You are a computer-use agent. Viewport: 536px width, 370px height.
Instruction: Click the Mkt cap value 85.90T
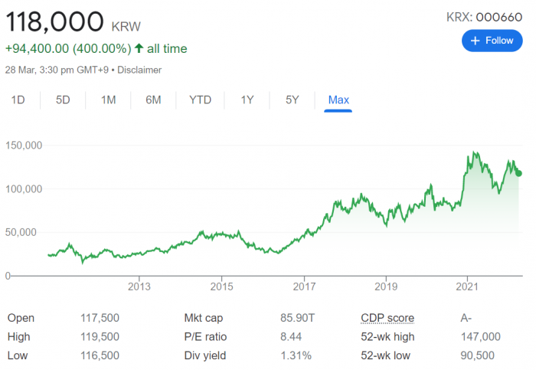coord(296,318)
